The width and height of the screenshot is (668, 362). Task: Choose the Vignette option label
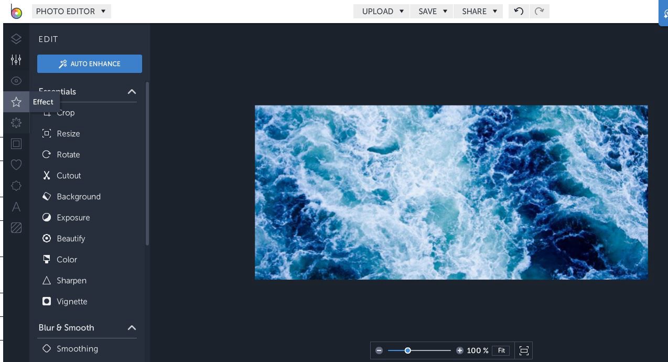72,302
